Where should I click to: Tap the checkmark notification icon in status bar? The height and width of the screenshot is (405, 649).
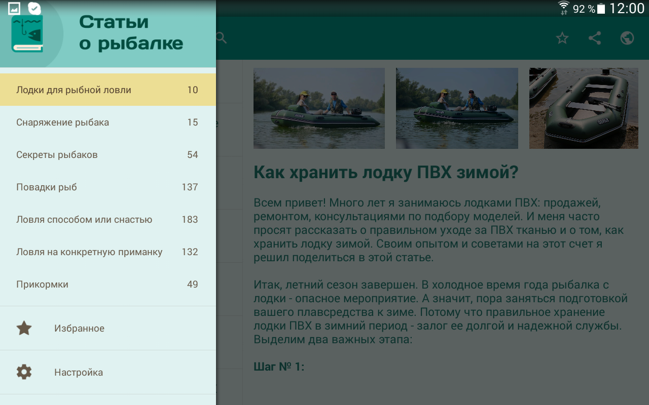[x=34, y=8]
